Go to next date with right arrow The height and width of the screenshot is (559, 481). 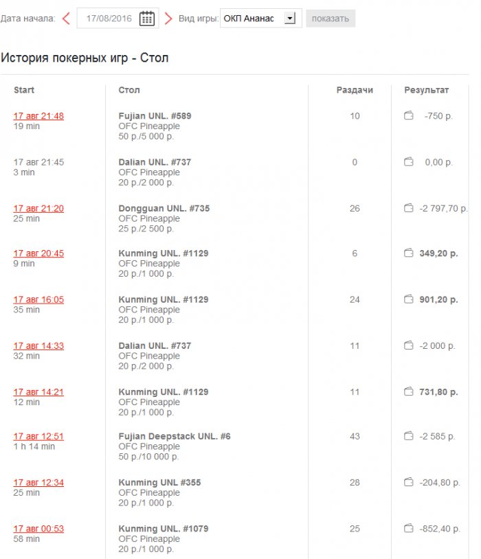click(168, 19)
